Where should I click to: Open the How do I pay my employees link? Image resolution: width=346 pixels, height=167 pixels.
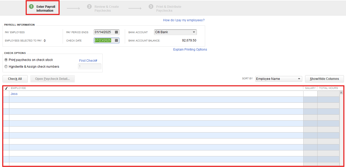(x=184, y=20)
